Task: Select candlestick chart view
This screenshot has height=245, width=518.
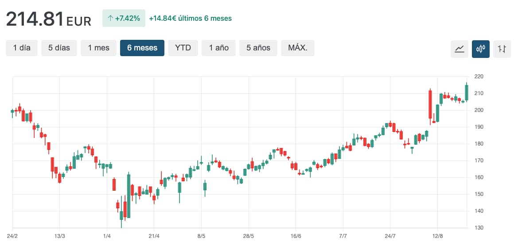Action: coord(481,49)
